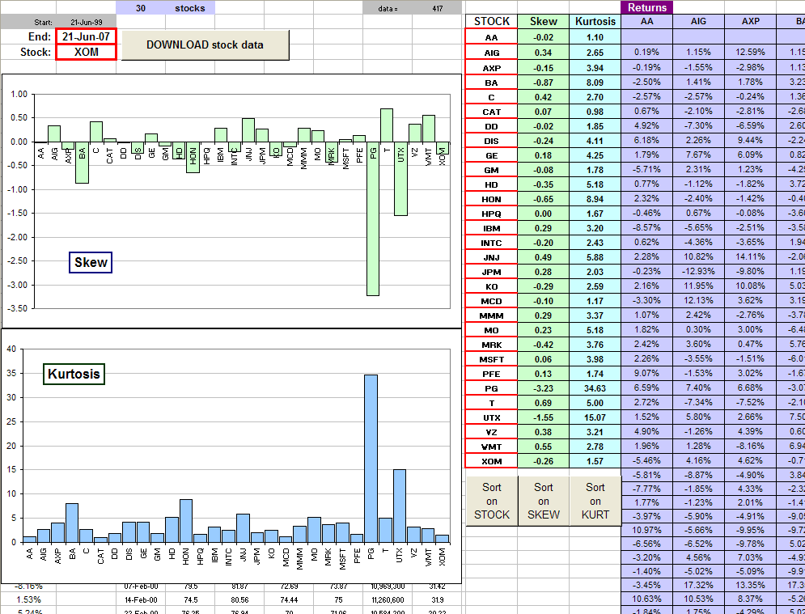Select the MSFT cell in the STOCK column

[x=491, y=359]
